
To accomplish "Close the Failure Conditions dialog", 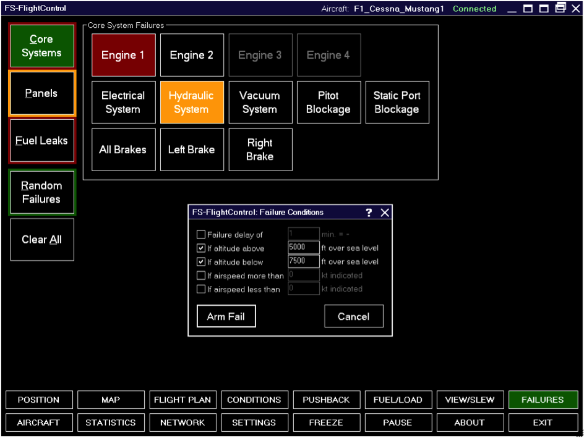I will (384, 212).
